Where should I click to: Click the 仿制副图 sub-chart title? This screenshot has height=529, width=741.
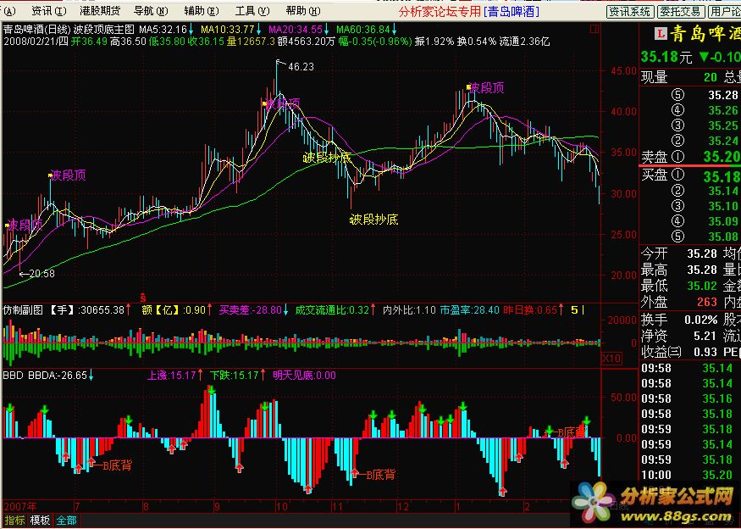23,310
